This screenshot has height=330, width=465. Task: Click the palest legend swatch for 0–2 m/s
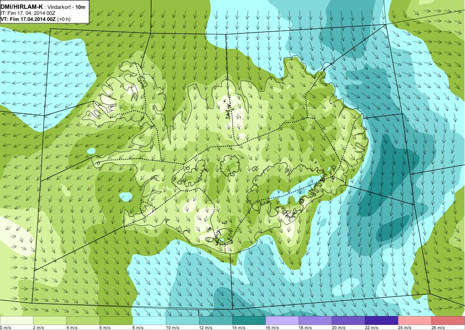17,321
